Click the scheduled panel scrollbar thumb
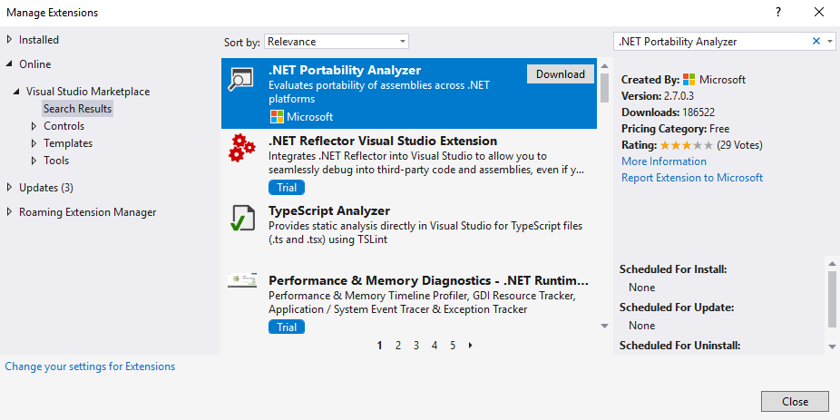Image resolution: width=840 pixels, height=420 pixels. (x=832, y=299)
